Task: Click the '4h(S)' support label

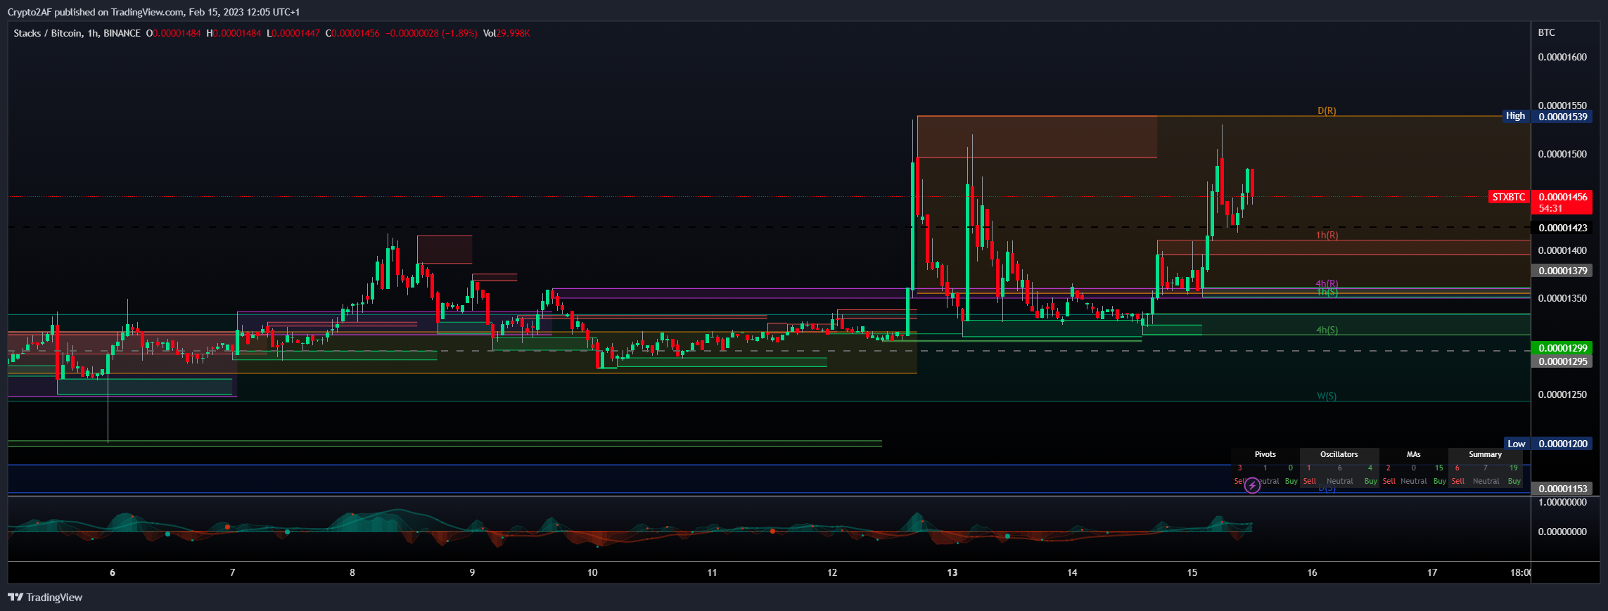Action: [1327, 330]
